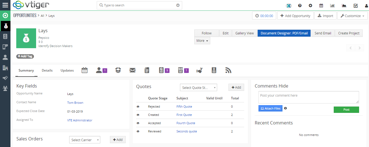Viewport: 369px width, 147px height.
Task: Focus the Type to search field
Action: [x=139, y=5]
